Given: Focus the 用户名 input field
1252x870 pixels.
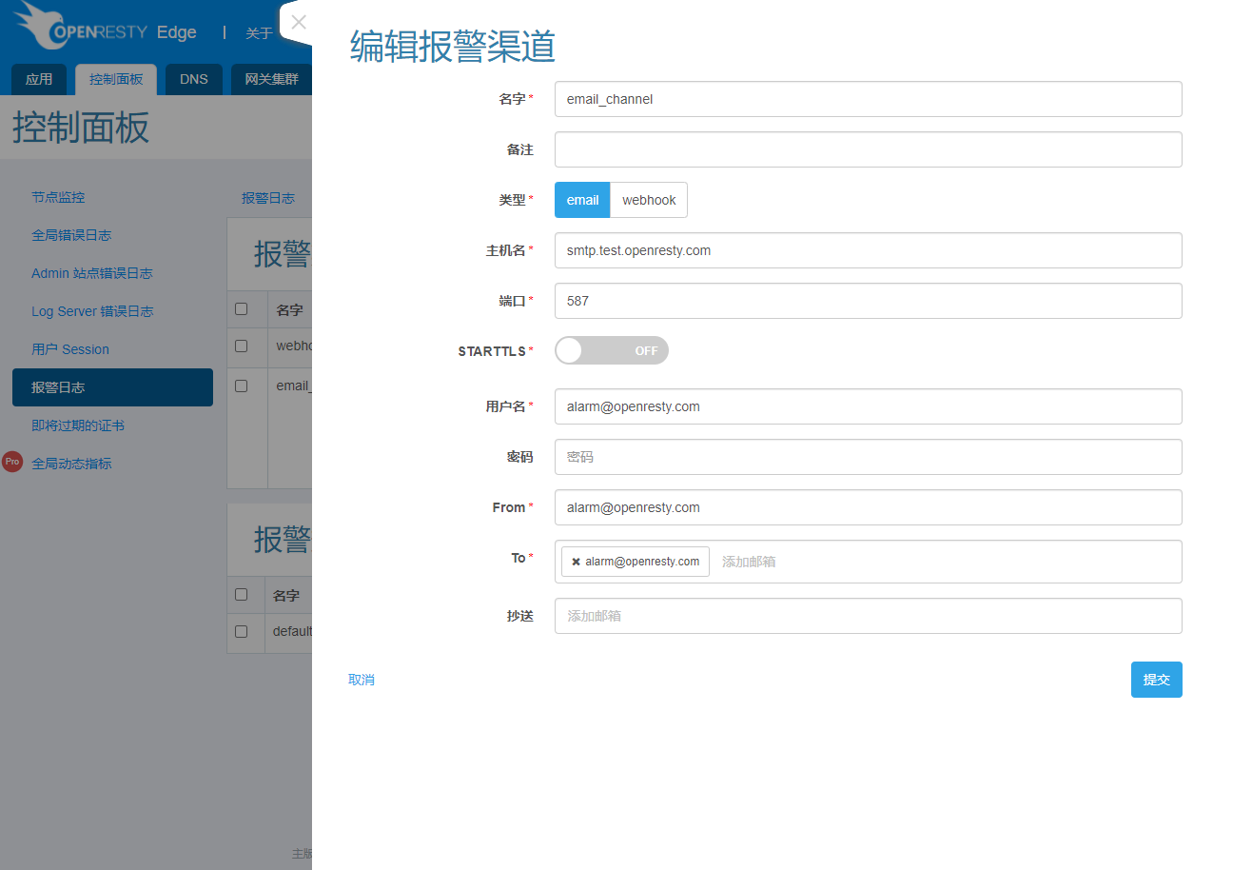Looking at the screenshot, I should tap(868, 406).
